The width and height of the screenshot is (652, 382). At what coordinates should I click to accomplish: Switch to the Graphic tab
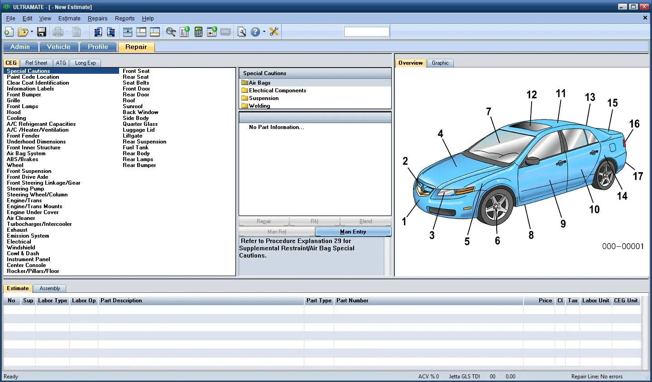(x=440, y=63)
